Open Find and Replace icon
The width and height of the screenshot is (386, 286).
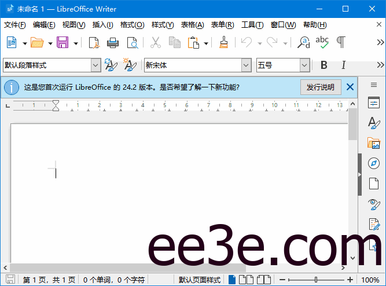pyautogui.click(x=303, y=42)
